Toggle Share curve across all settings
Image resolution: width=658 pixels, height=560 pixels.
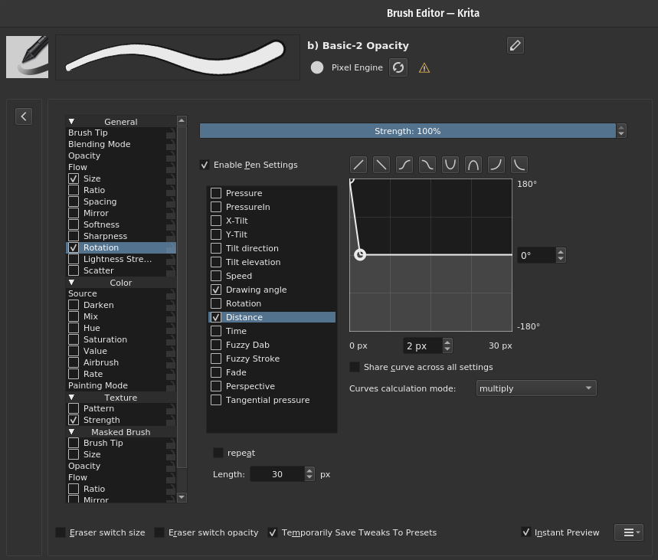pos(355,367)
